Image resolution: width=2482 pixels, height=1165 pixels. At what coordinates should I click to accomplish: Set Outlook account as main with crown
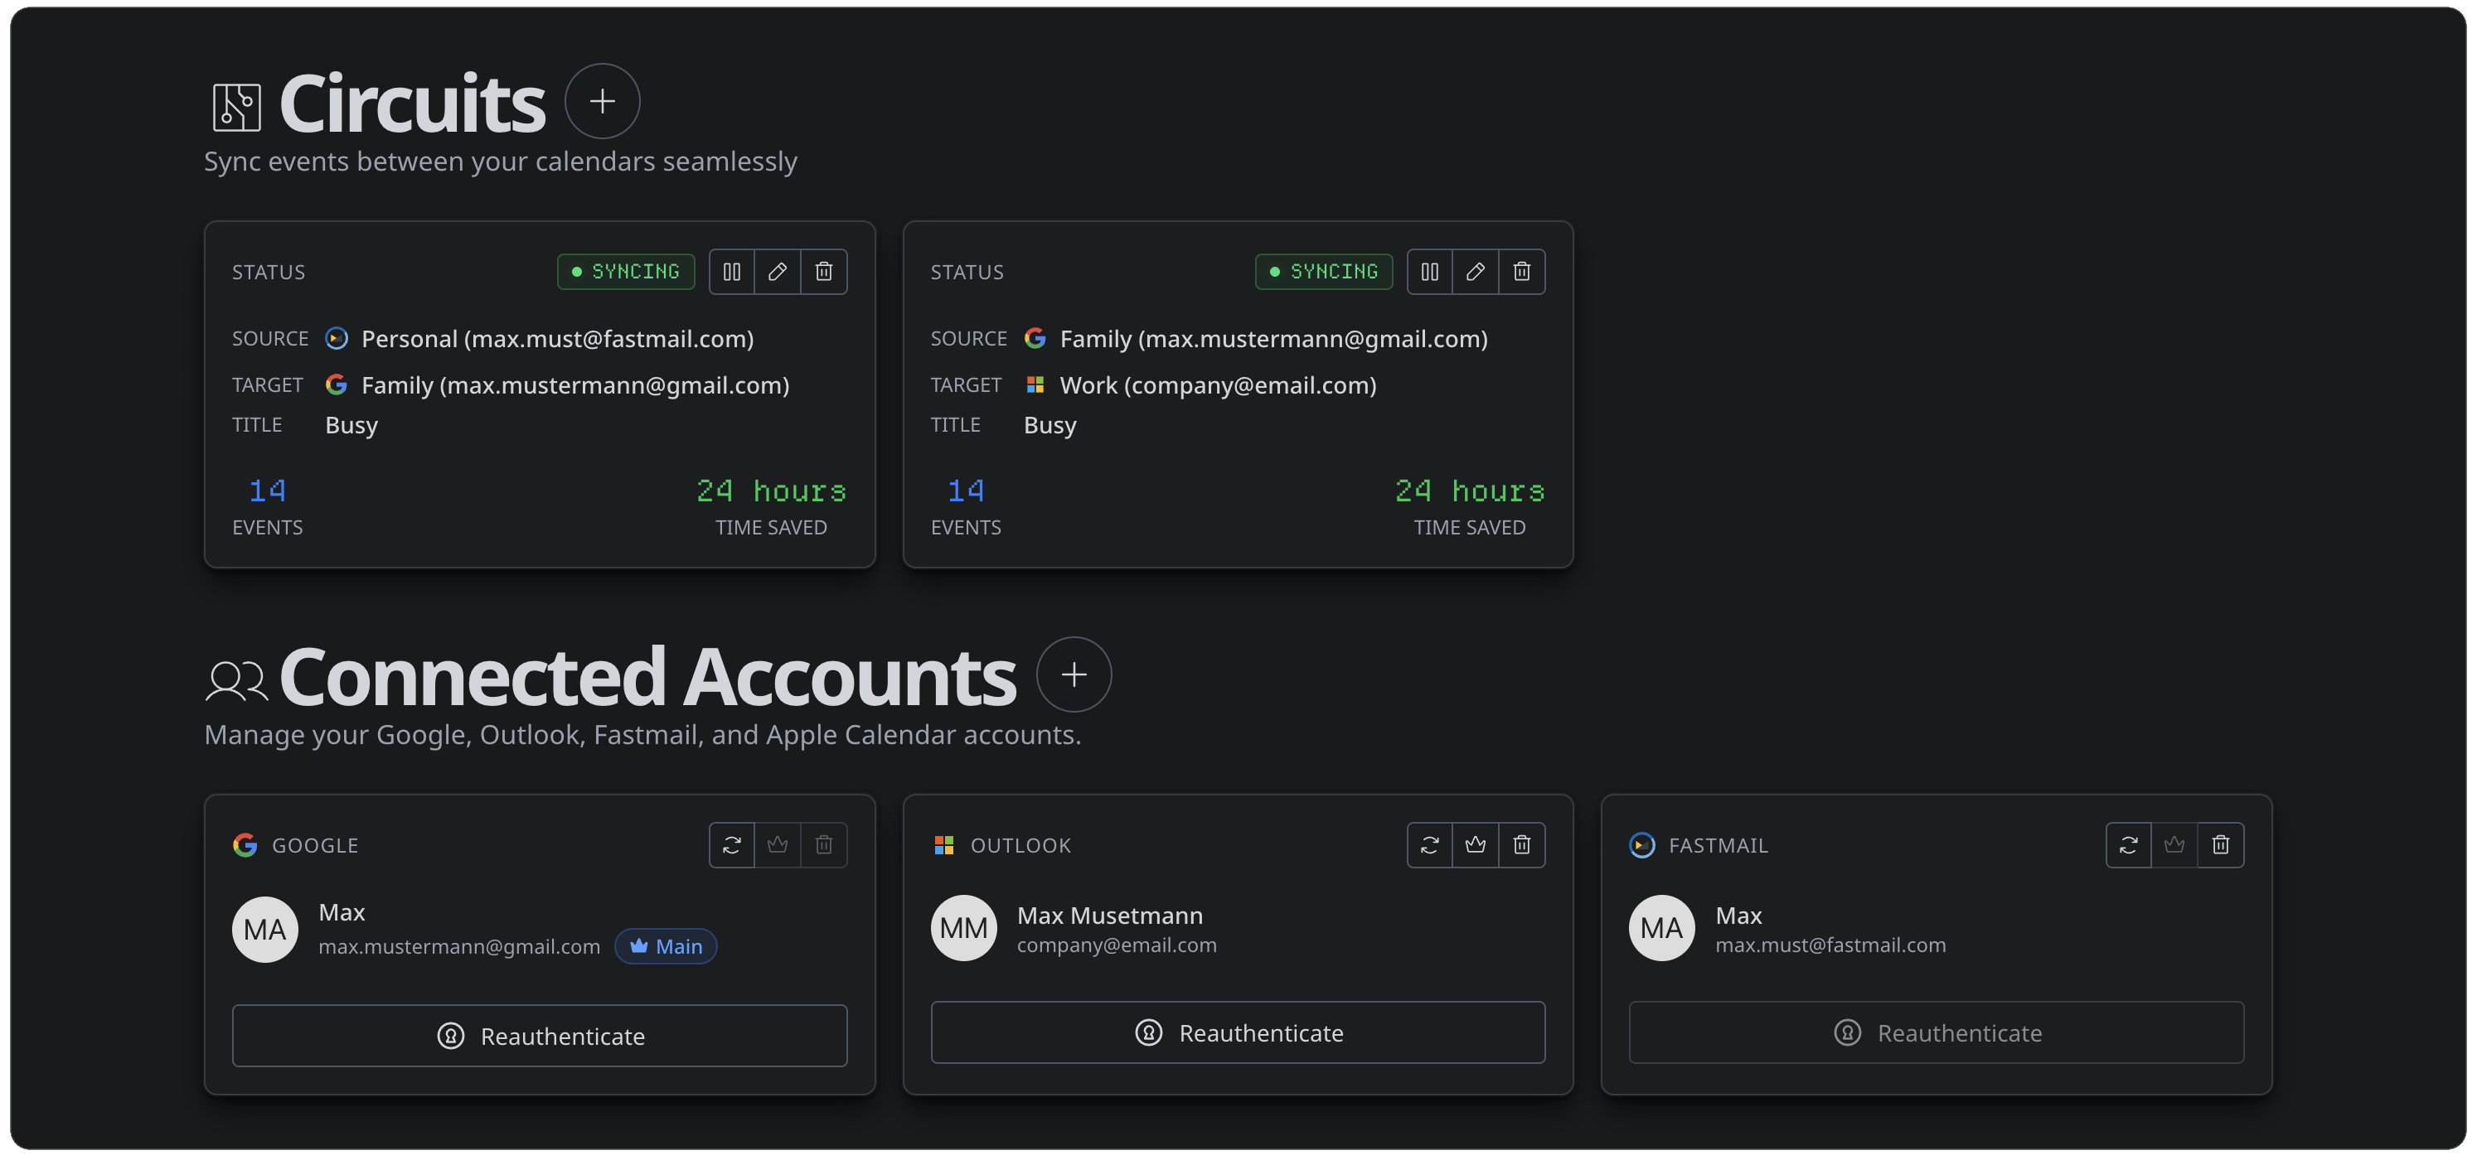[1475, 844]
